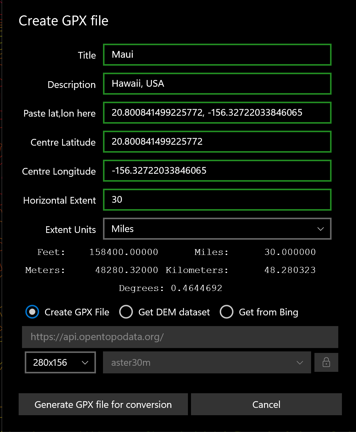The height and width of the screenshot is (432, 356).
Task: Click the Feet value 158400.00000
Action: 124,252
